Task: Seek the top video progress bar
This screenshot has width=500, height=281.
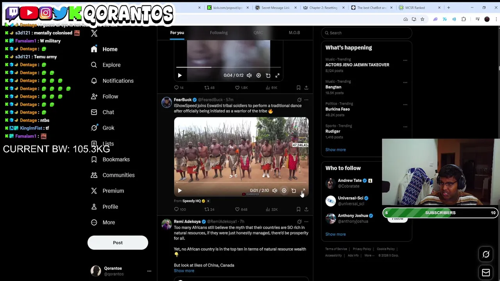Action: click(229, 68)
